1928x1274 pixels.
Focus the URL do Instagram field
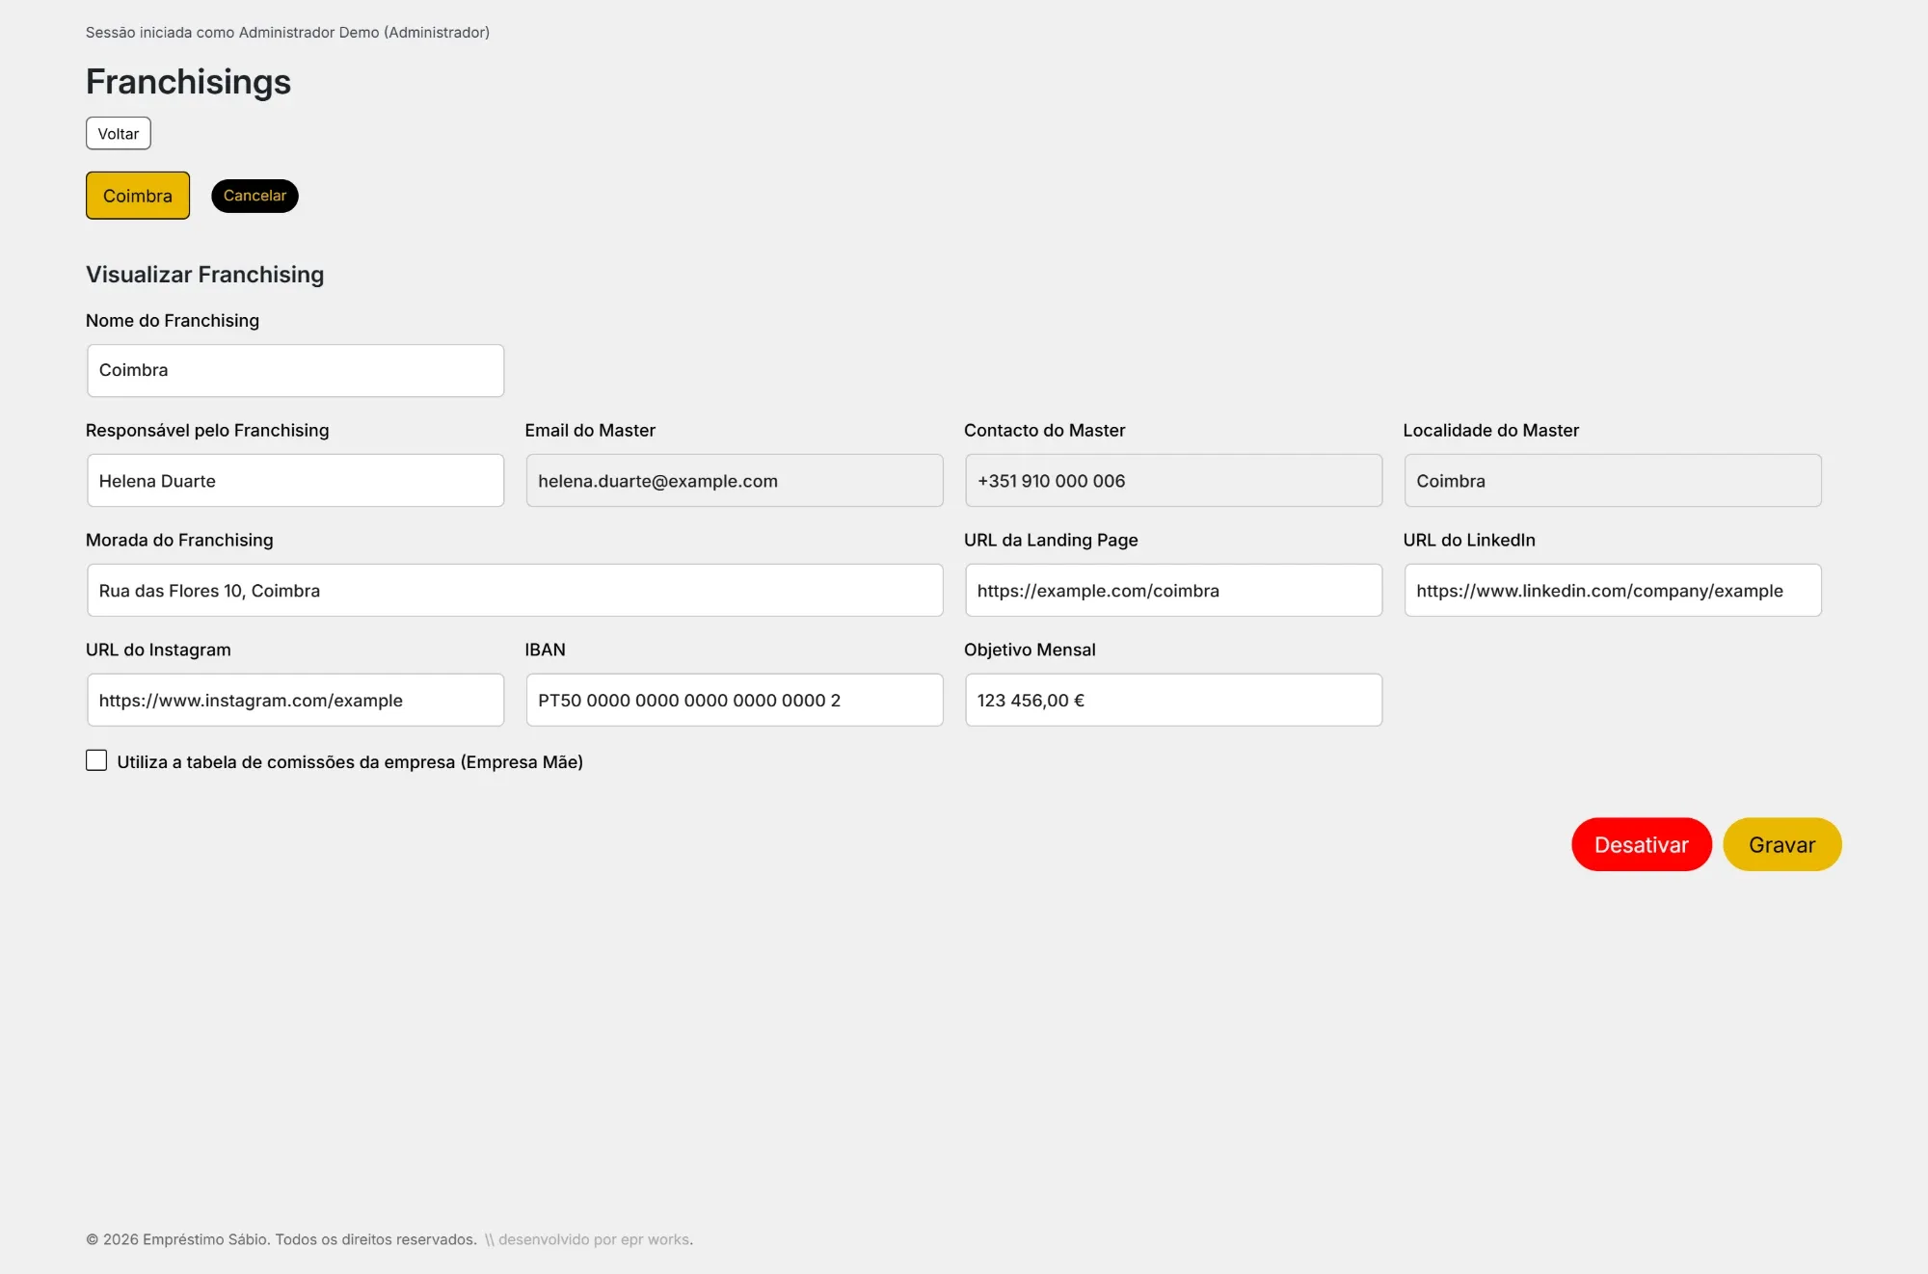pos(295,700)
